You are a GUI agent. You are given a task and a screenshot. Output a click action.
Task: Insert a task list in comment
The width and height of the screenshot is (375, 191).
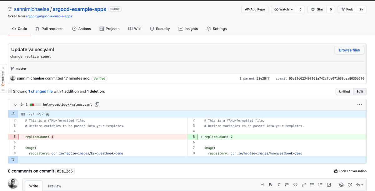pyautogui.click(x=329, y=185)
